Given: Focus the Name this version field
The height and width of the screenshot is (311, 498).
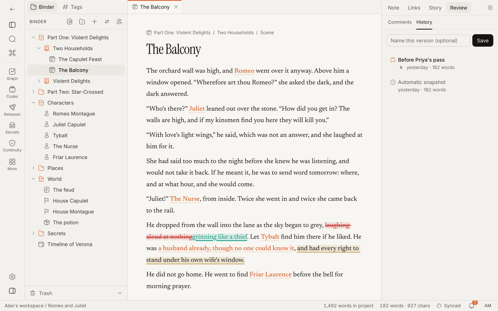Looking at the screenshot, I should click(x=428, y=40).
